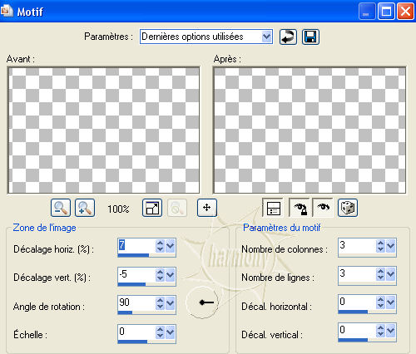This screenshot has width=416, height=354.
Task: Click the fit preview to window icon
Action: [152, 208]
